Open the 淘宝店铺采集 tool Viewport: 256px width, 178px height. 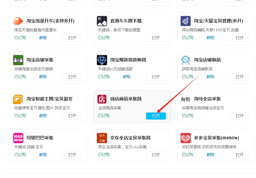(x=72, y=77)
